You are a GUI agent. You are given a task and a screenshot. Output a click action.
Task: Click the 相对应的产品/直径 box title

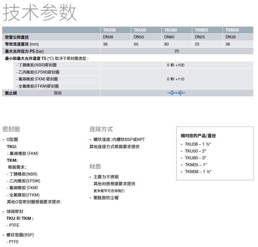pyautogui.click(x=198, y=136)
